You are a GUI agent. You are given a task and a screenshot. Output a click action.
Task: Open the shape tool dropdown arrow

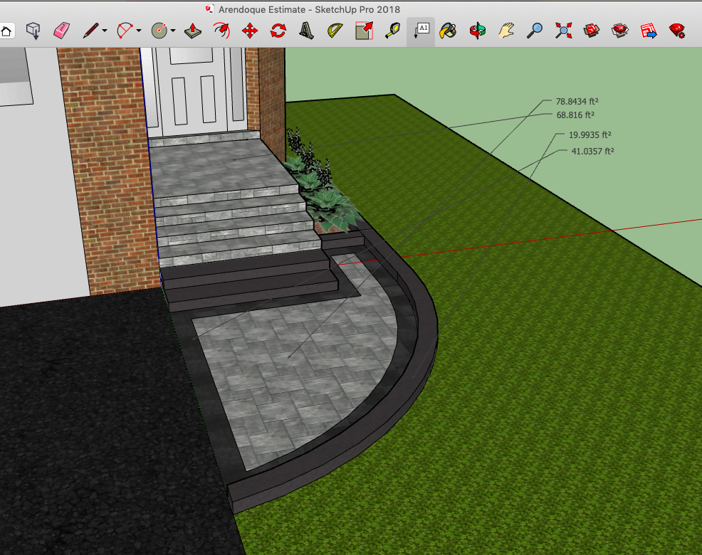(173, 31)
